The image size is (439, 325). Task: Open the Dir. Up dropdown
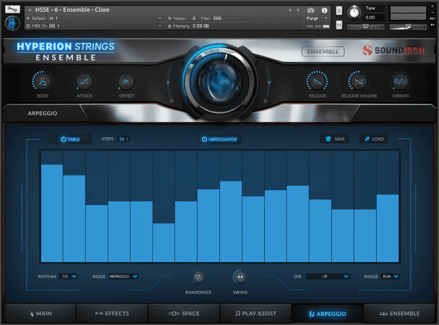tap(328, 276)
